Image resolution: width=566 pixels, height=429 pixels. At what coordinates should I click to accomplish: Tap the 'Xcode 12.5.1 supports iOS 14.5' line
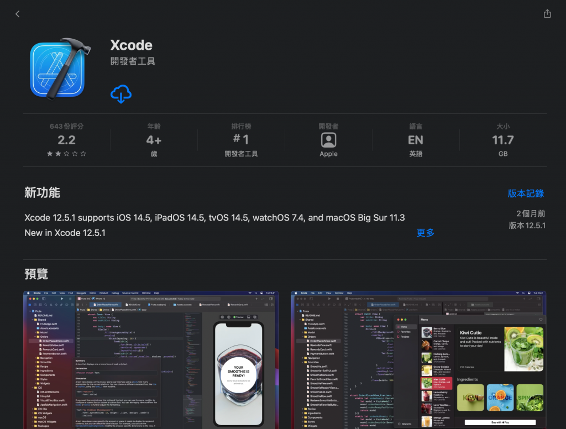tap(214, 218)
